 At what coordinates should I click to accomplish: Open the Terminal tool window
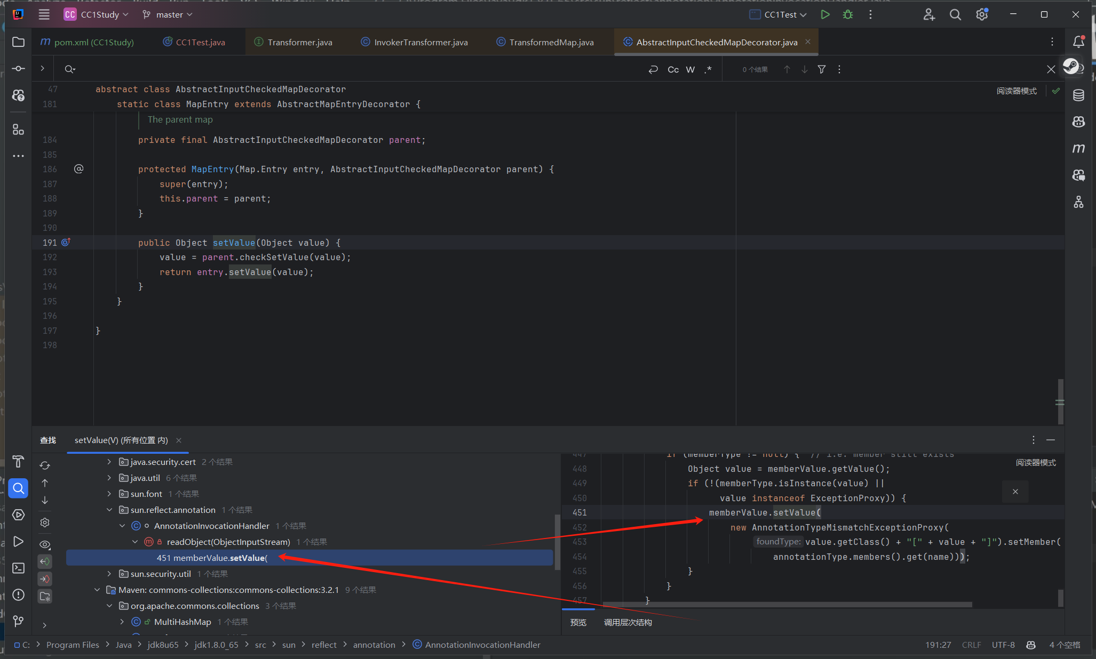coord(18,568)
